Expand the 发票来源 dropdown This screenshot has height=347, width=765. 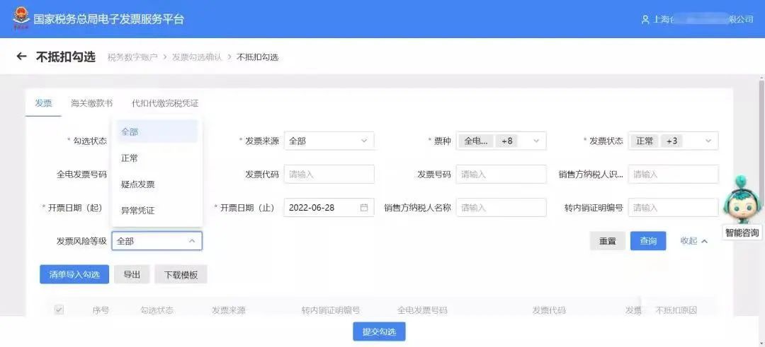click(x=329, y=141)
